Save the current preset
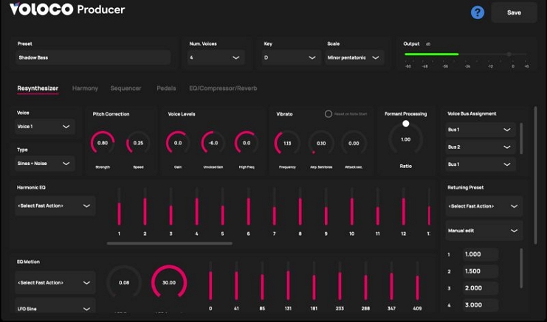The image size is (547, 322). (x=514, y=13)
